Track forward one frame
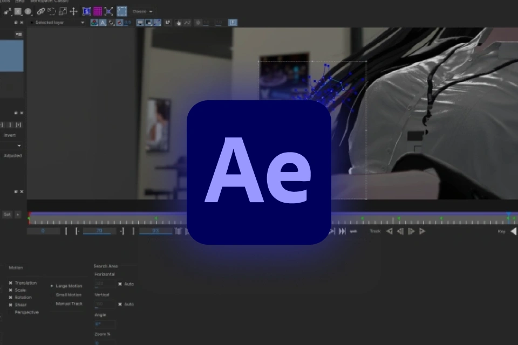Screen dimensions: 518x345 coord(411,231)
